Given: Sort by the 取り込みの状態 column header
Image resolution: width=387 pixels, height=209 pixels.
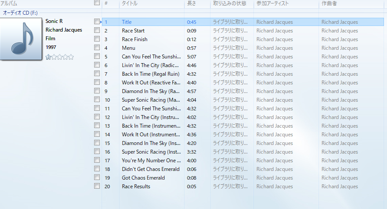Looking at the screenshot, I should click(230, 3).
